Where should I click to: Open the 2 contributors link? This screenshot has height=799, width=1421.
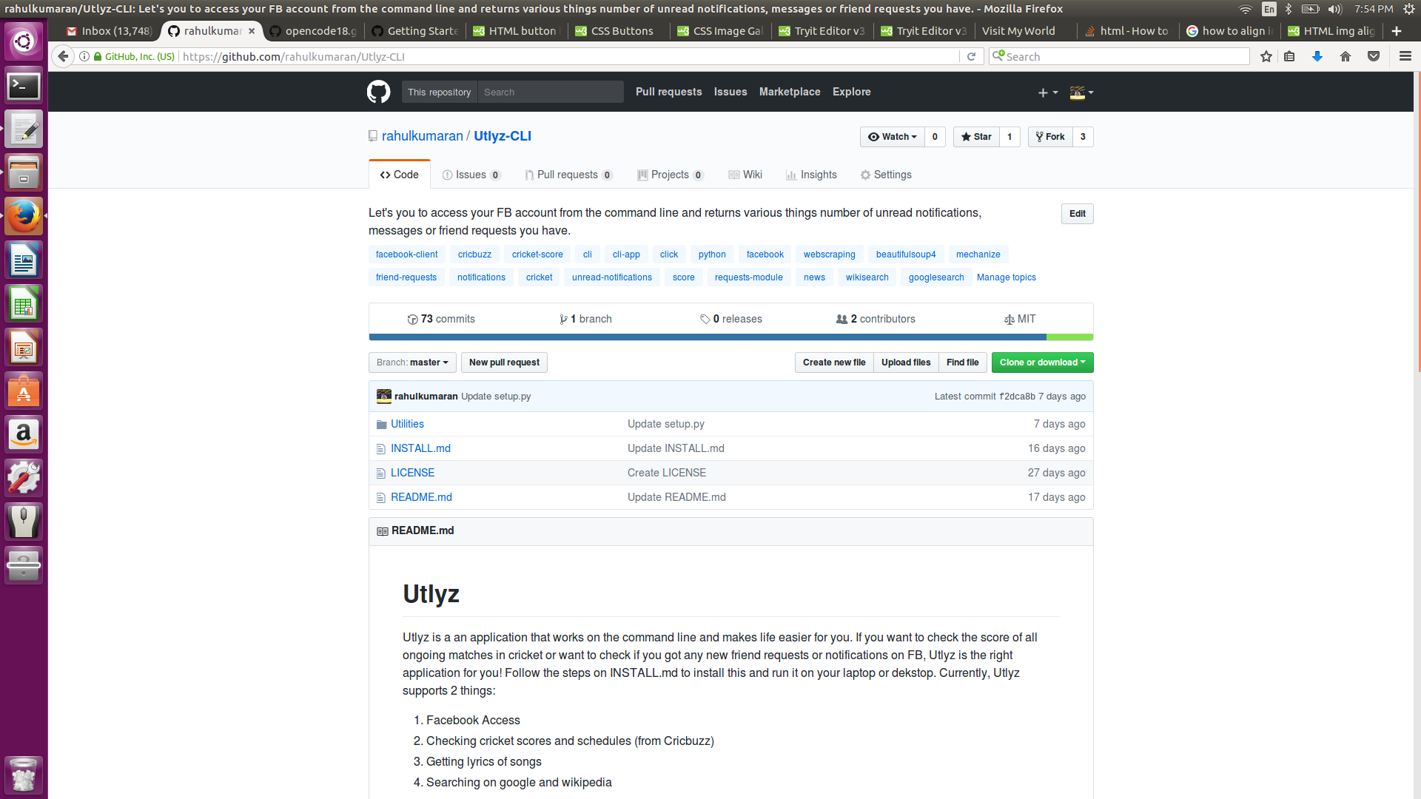coord(876,319)
